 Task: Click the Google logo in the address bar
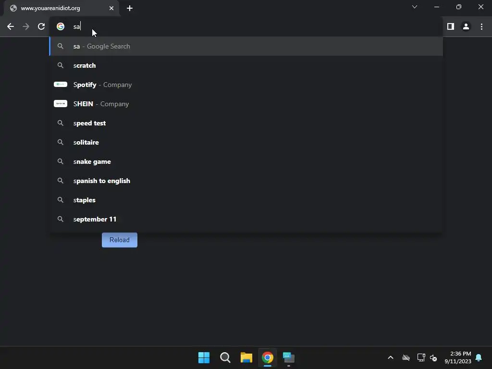61,27
